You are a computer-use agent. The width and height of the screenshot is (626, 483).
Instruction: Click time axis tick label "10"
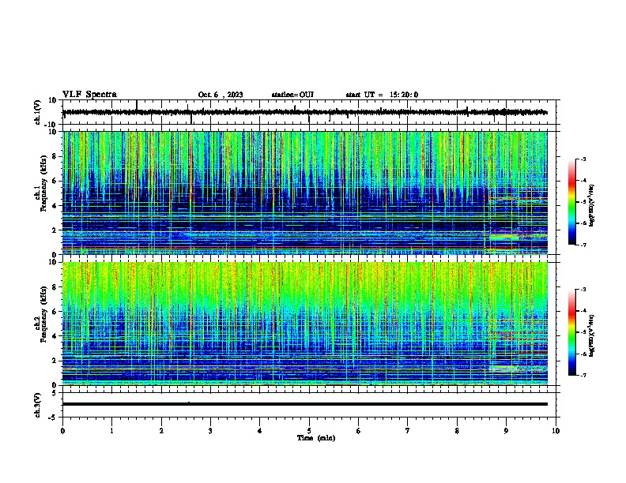click(556, 431)
